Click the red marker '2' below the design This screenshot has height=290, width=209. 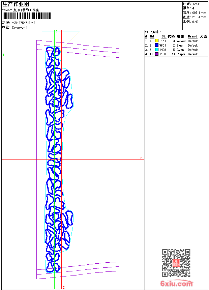[64, 287]
